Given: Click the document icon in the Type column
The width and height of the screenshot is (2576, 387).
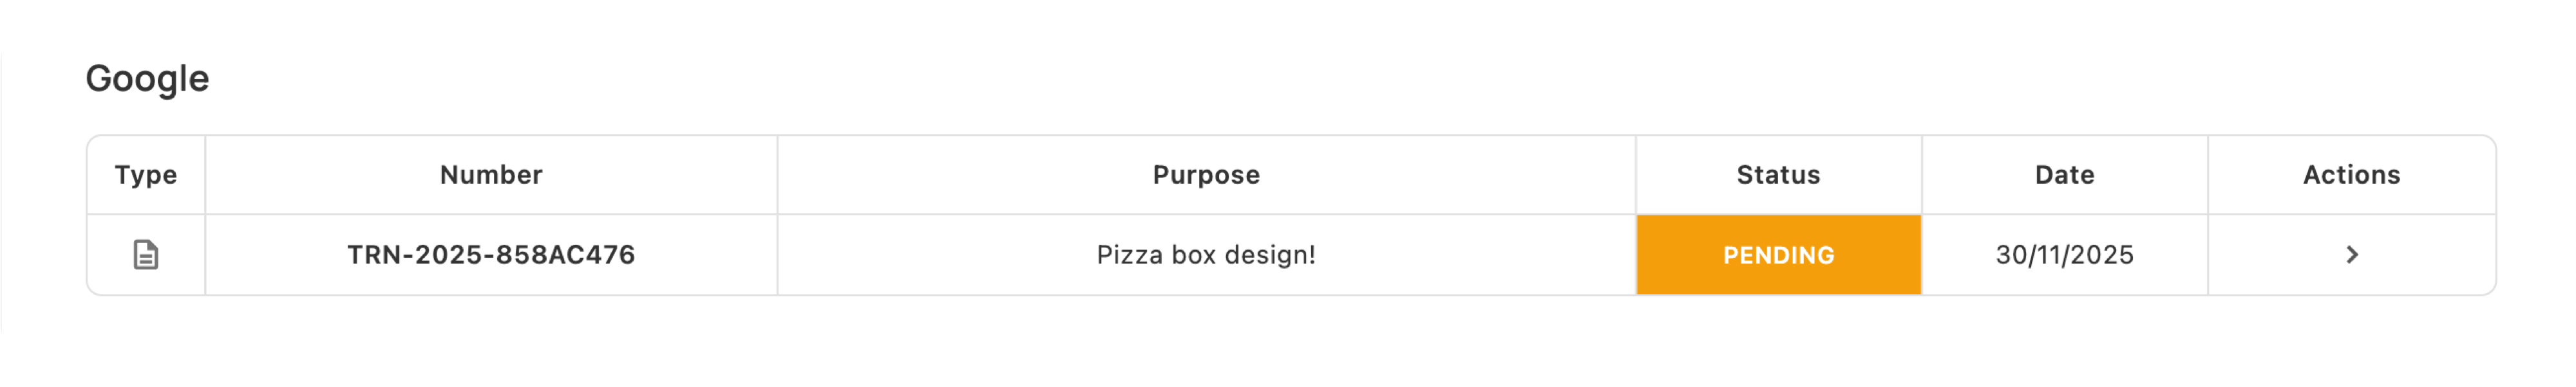Looking at the screenshot, I should click(x=146, y=255).
